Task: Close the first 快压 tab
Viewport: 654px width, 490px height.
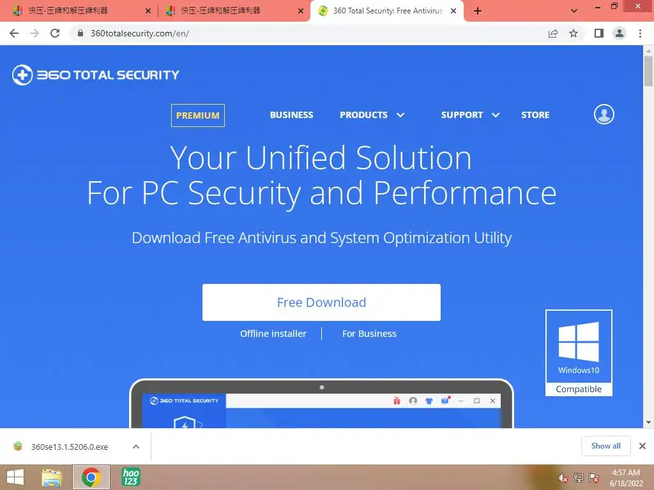Action: (x=148, y=11)
